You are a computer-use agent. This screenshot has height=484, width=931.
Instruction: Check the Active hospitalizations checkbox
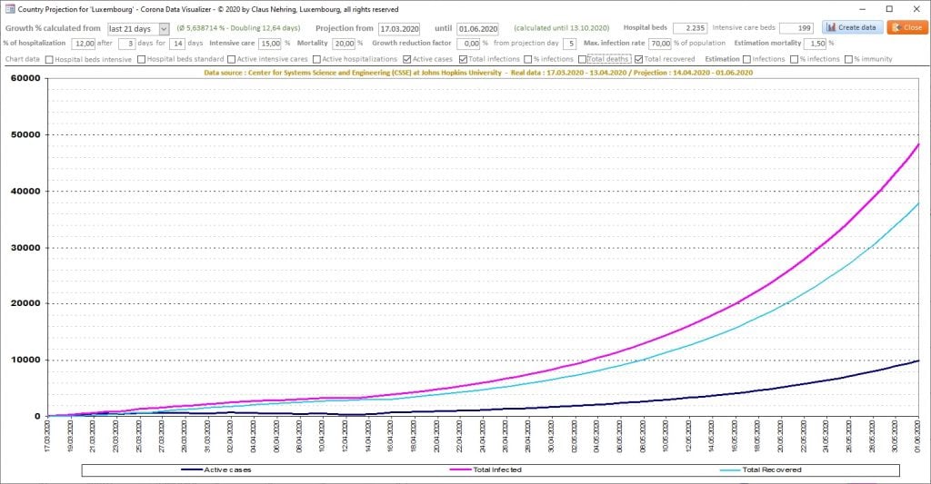[x=315, y=59]
